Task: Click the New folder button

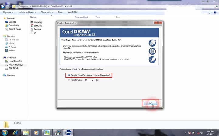Action: [72, 12]
